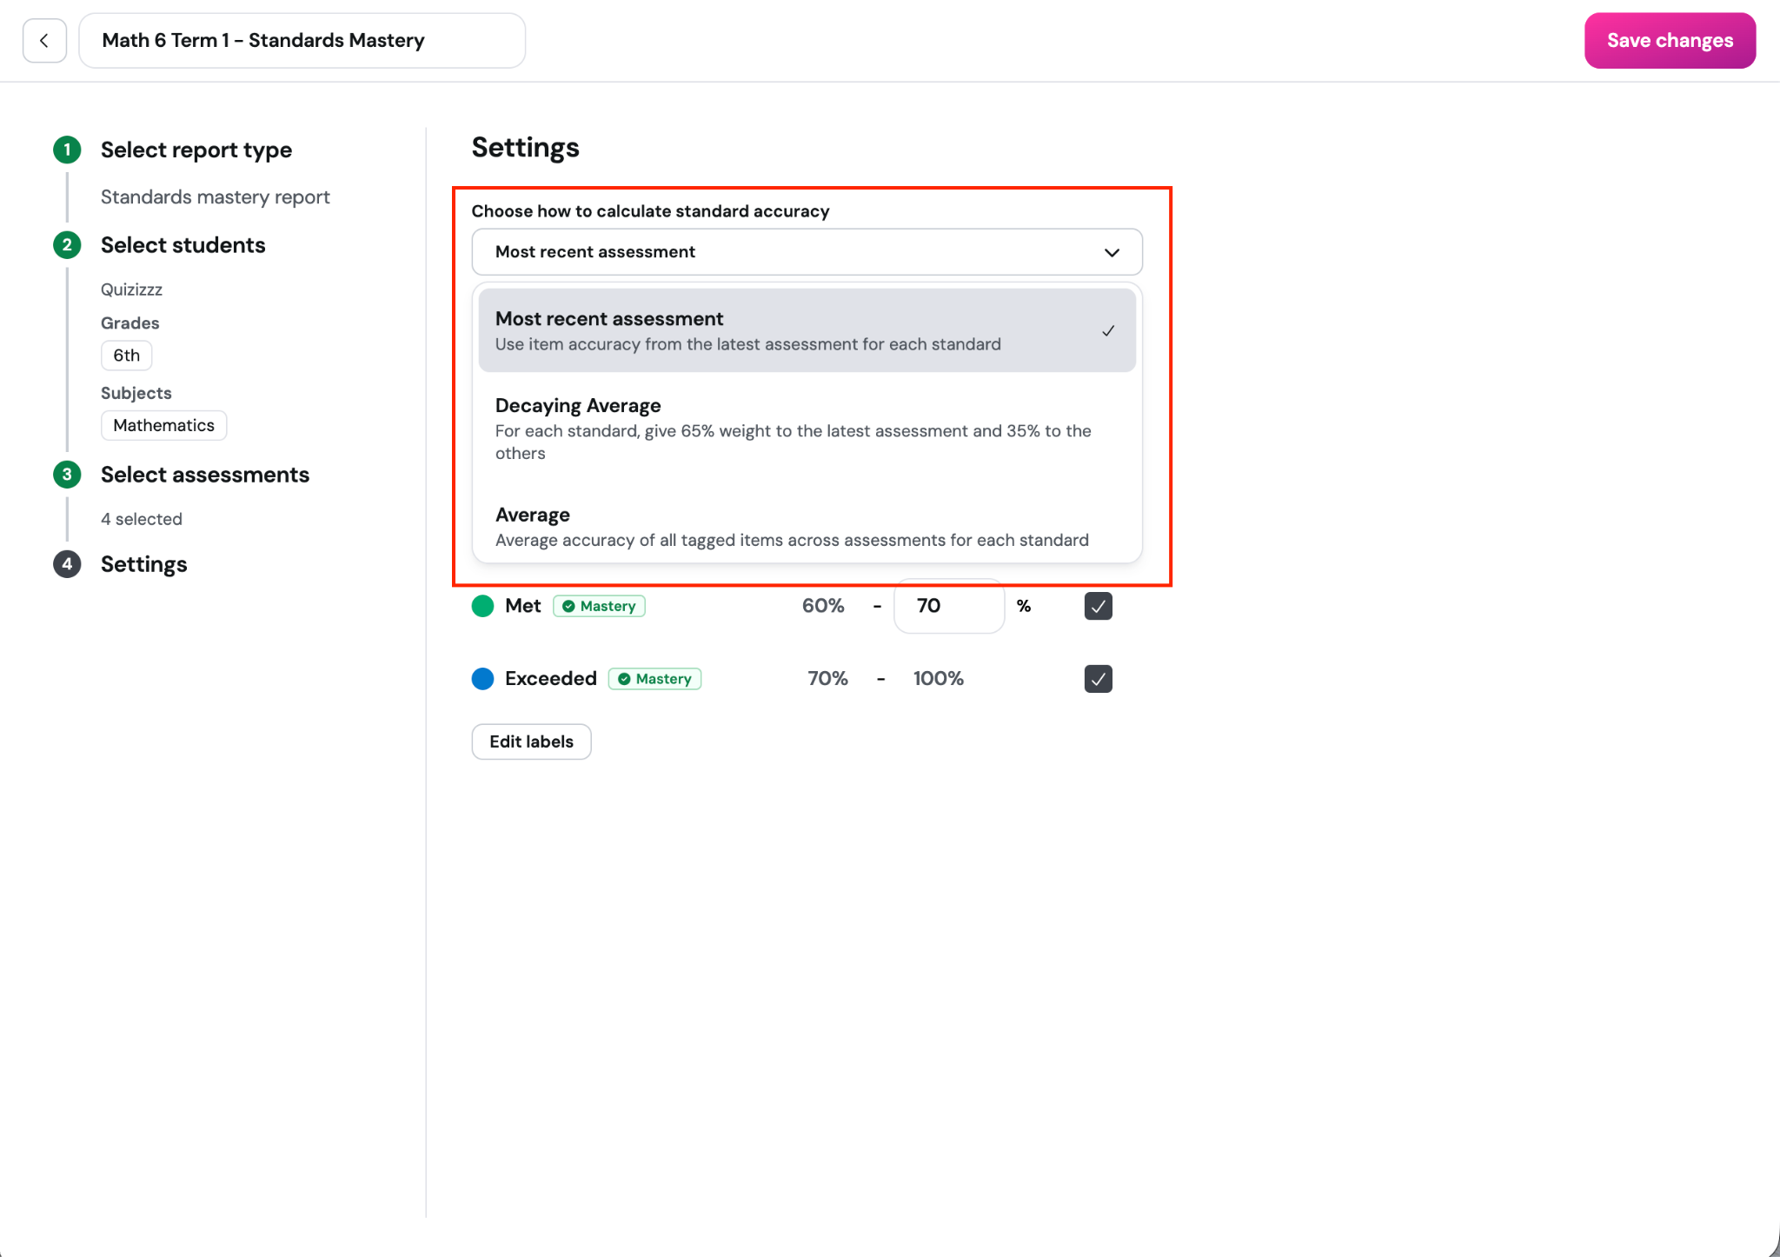The width and height of the screenshot is (1780, 1257).
Task: Save changes to the report
Action: 1670,41
